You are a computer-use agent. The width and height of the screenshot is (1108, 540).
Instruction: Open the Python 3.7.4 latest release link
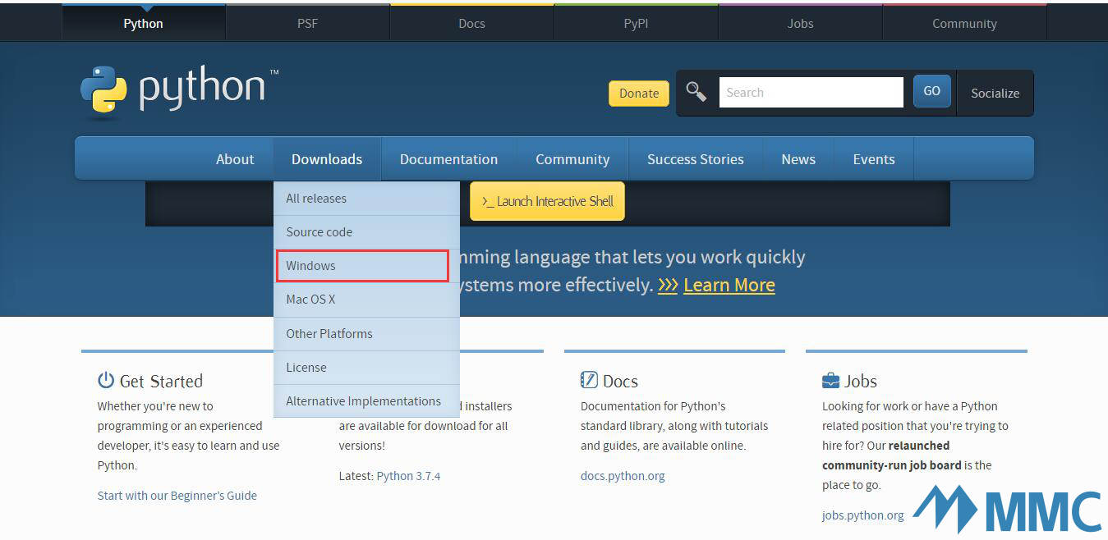(x=408, y=476)
